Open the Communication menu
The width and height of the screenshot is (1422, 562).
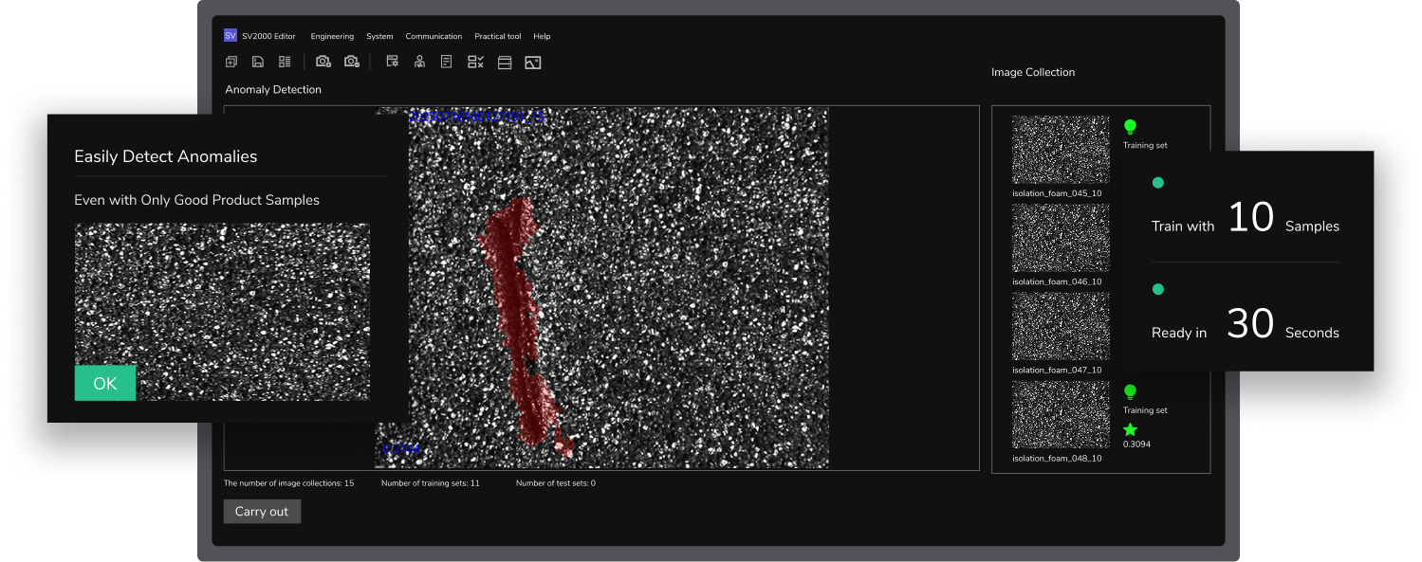(434, 37)
